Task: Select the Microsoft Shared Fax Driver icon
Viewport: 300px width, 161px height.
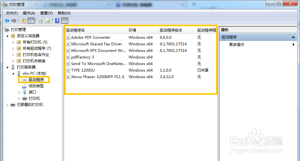Action: point(68,44)
